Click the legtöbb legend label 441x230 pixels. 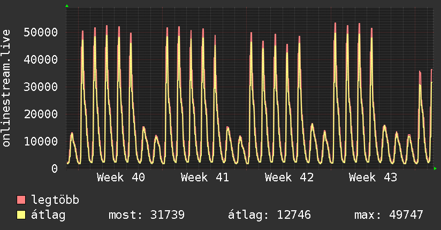[x=55, y=200]
